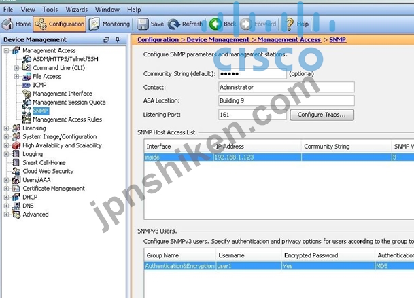Open the File menu
Viewport: 414px width, 298px height.
click(x=8, y=10)
